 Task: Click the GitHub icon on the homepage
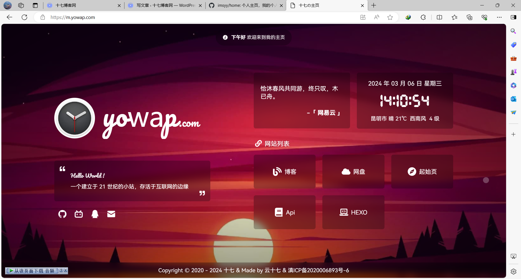tap(62, 214)
